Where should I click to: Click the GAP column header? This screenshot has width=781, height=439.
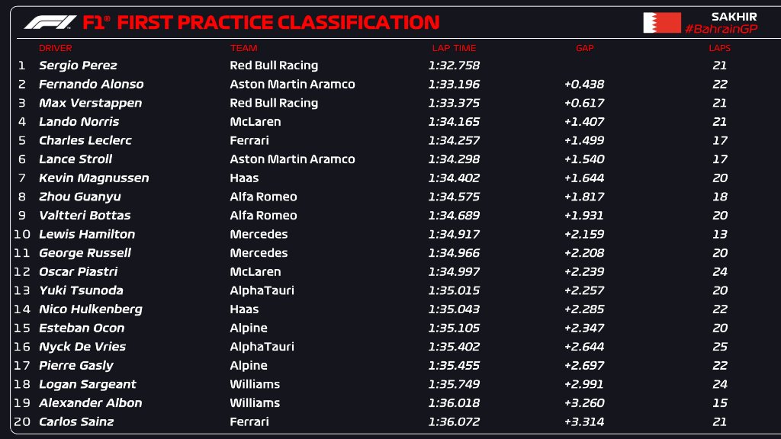pyautogui.click(x=584, y=48)
